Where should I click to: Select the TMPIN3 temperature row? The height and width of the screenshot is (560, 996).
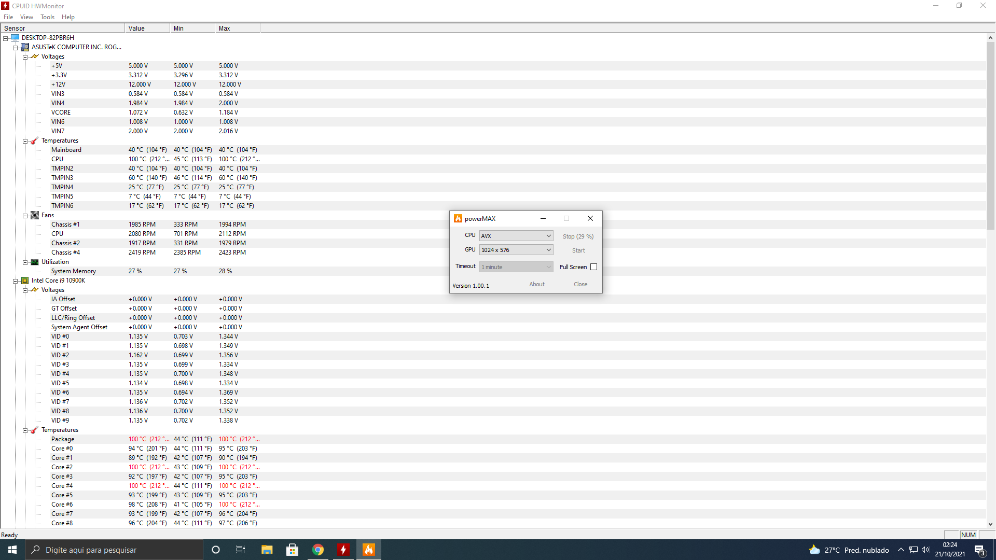(x=493, y=178)
